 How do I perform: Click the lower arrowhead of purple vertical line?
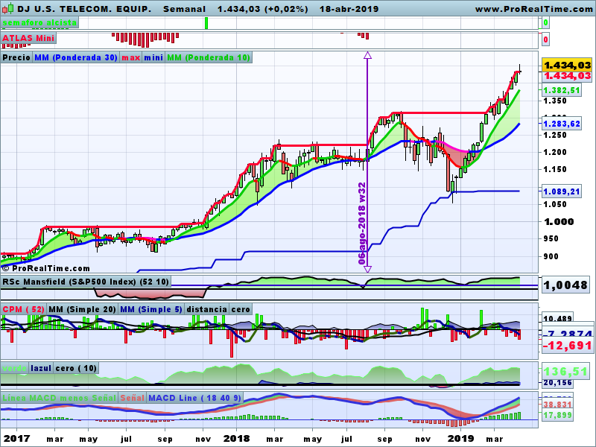point(367,269)
